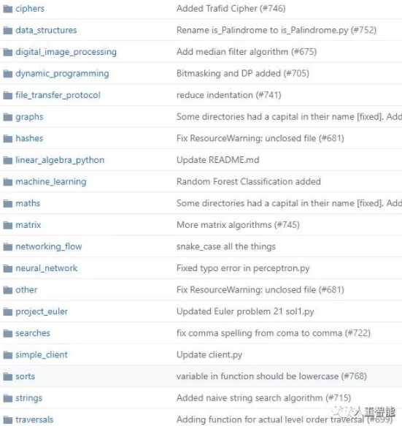Navigate into the maths directory
This screenshot has height=426, width=402.
pos(28,203)
